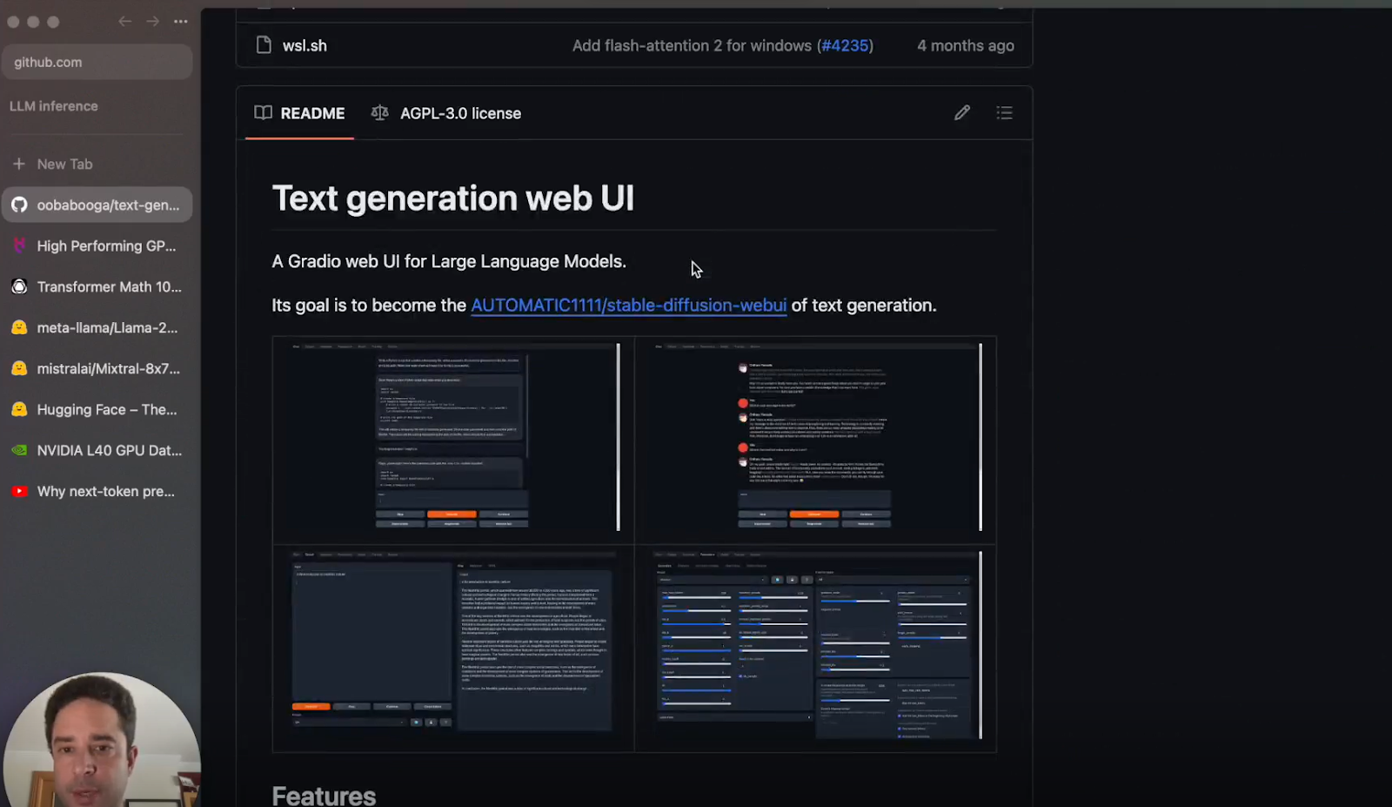Click the book icon on README tab
This screenshot has width=1392, height=807.
[263, 113]
